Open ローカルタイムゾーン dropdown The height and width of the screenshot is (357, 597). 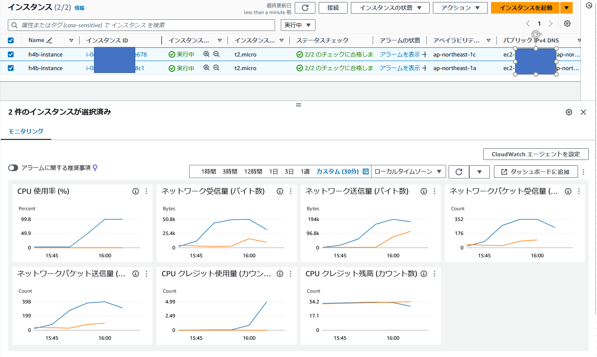[408, 171]
